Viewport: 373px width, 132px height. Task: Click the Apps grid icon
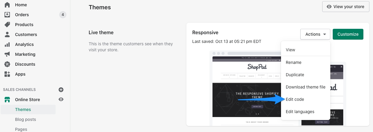coord(7,74)
